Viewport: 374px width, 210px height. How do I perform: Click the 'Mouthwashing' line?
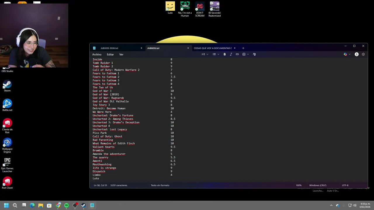(x=102, y=164)
